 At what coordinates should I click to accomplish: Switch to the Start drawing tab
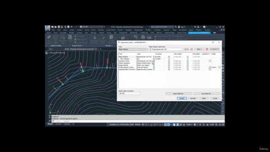coord(51,49)
